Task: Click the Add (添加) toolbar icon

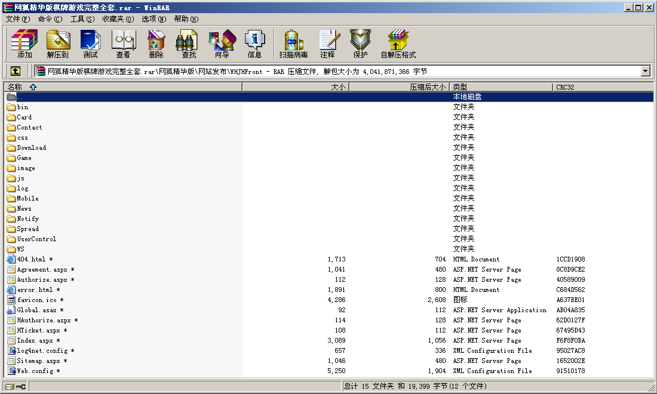Action: (24, 44)
